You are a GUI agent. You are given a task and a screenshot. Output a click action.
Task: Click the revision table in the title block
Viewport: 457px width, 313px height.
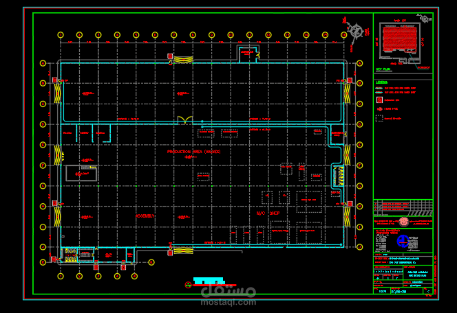[403, 208]
